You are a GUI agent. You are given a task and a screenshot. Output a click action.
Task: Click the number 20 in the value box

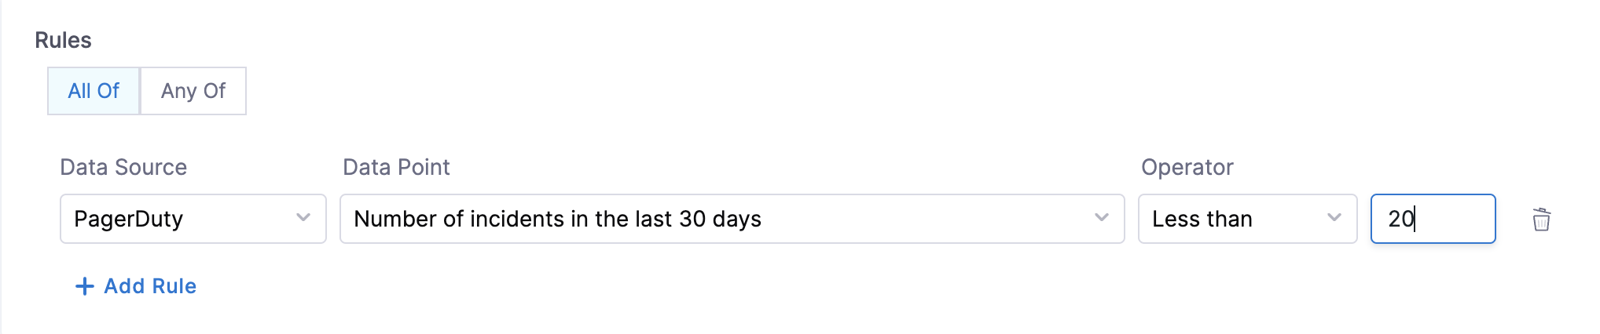[1400, 219]
